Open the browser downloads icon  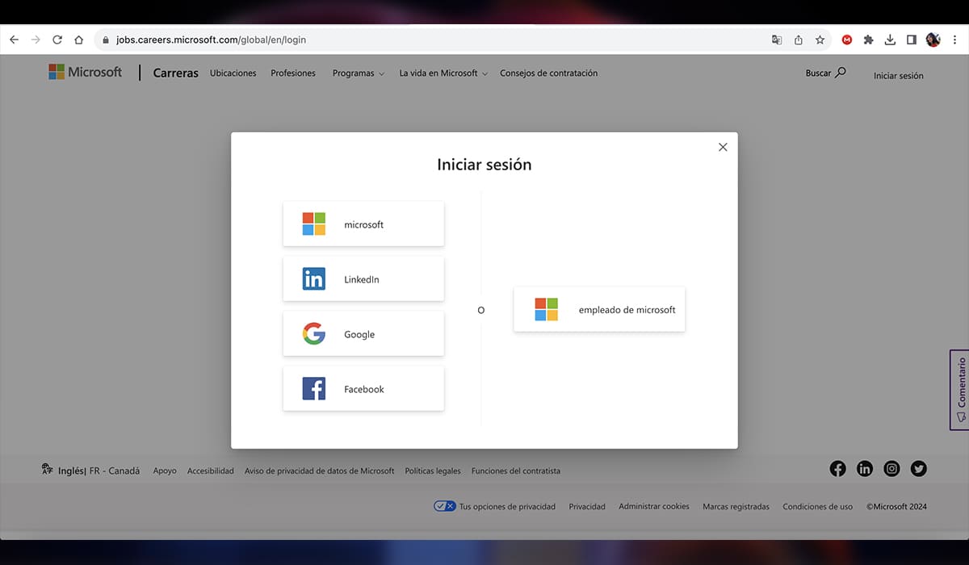pos(890,40)
